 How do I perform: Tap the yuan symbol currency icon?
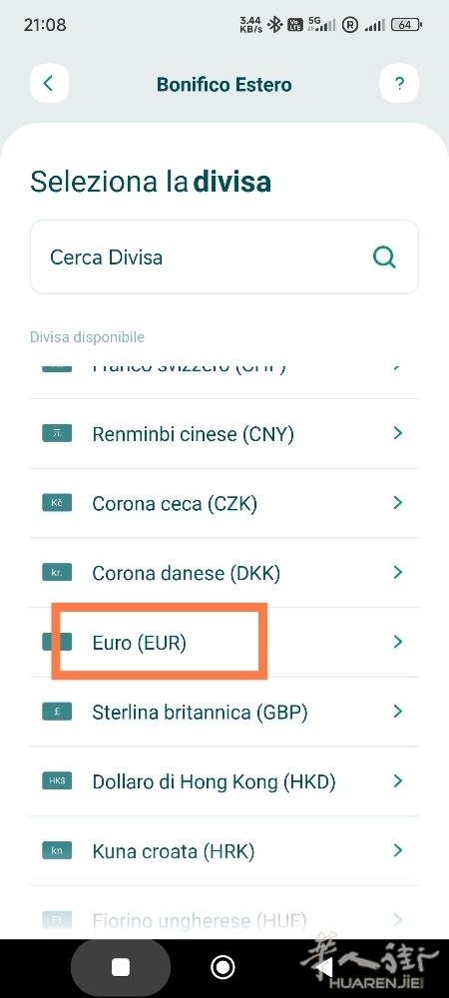coord(57,434)
